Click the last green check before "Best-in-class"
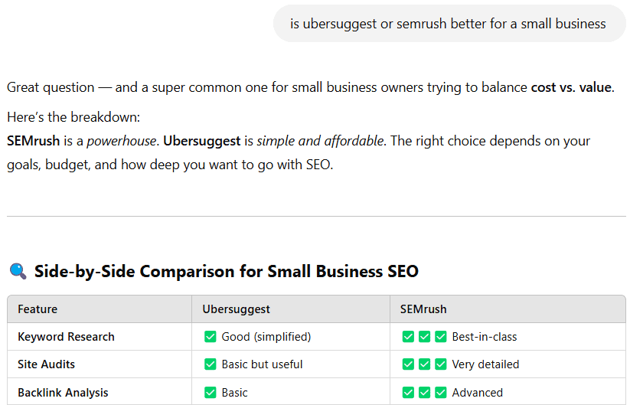 (441, 337)
